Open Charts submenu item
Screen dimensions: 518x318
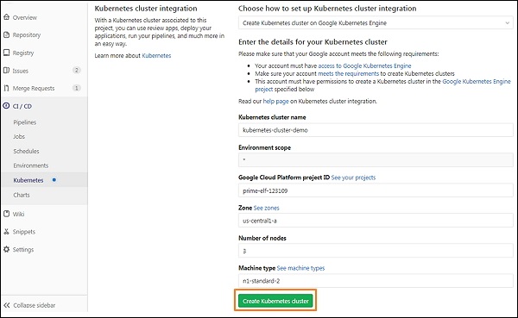[x=22, y=195]
